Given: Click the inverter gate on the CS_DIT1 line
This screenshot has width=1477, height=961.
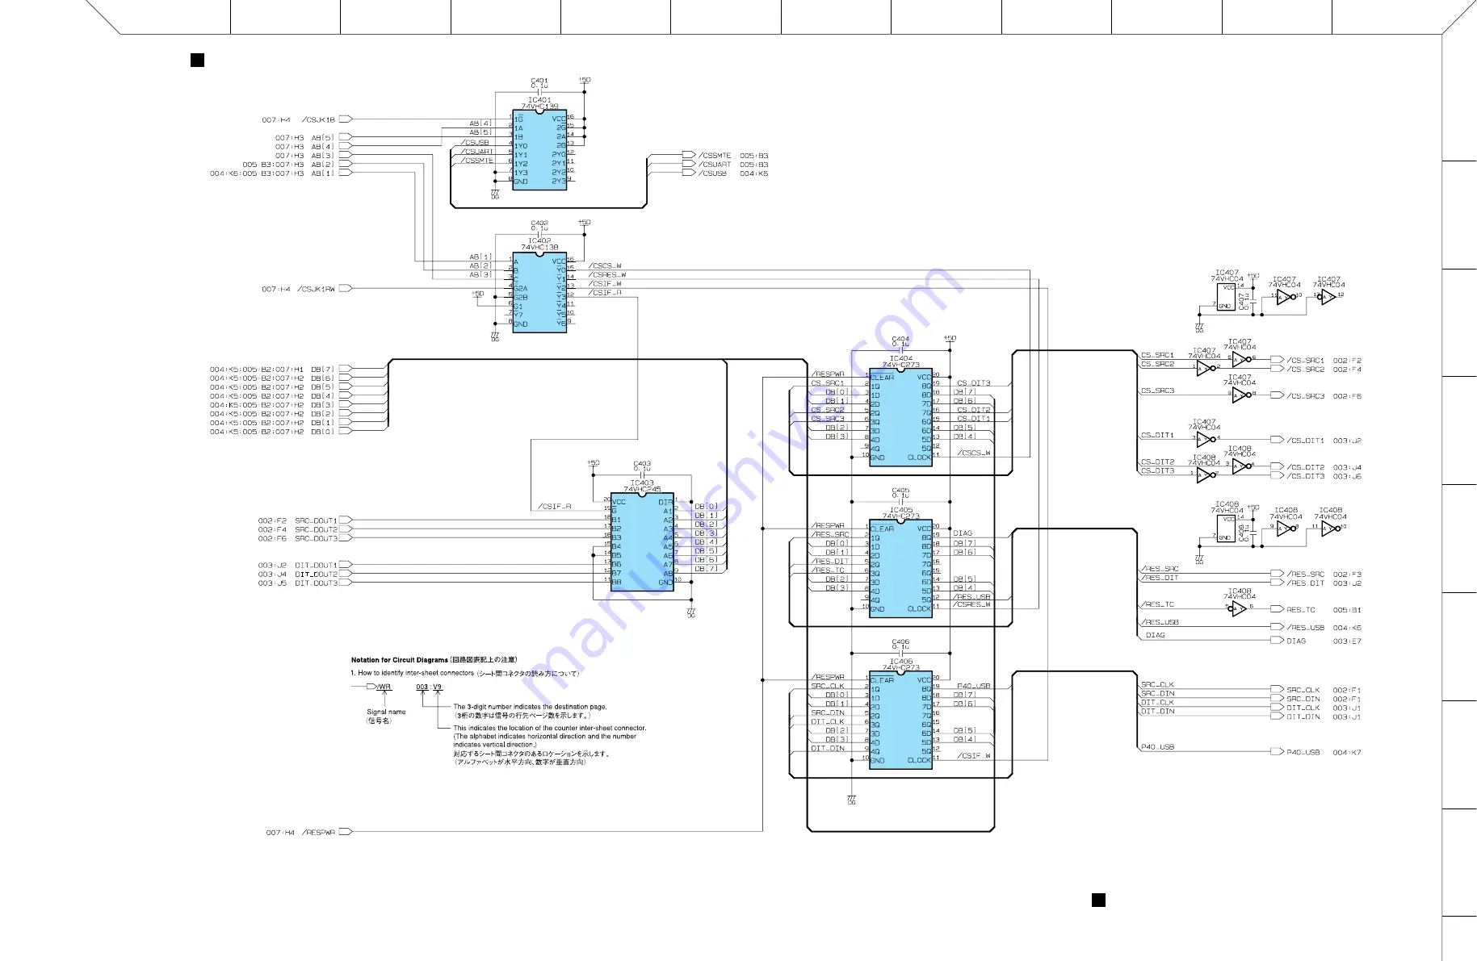Looking at the screenshot, I should coord(1206,440).
